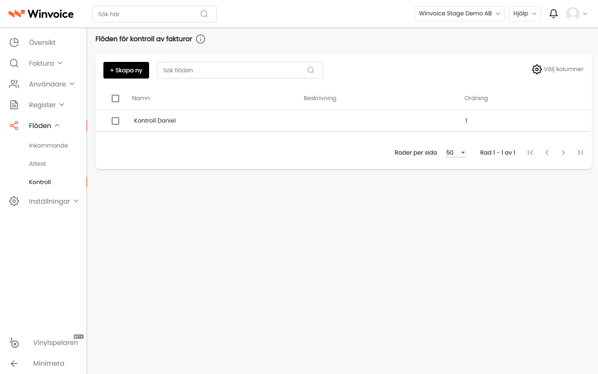Click the user avatar icon
Screen dimensions: 598x374
point(573,14)
